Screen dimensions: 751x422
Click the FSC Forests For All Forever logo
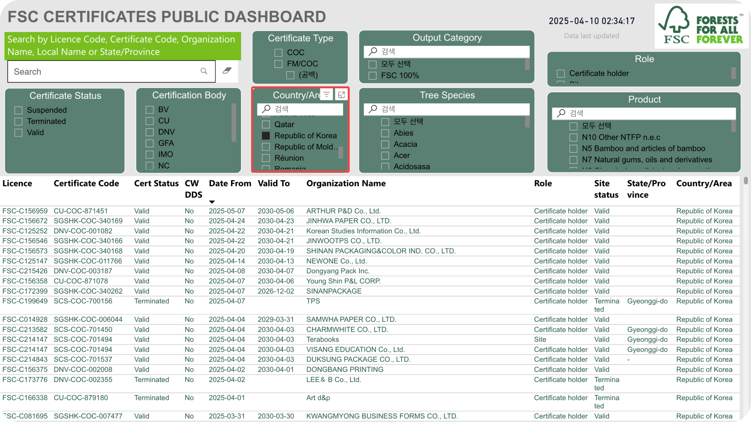click(x=702, y=26)
